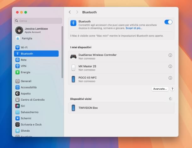Click the red close window button

17,12
